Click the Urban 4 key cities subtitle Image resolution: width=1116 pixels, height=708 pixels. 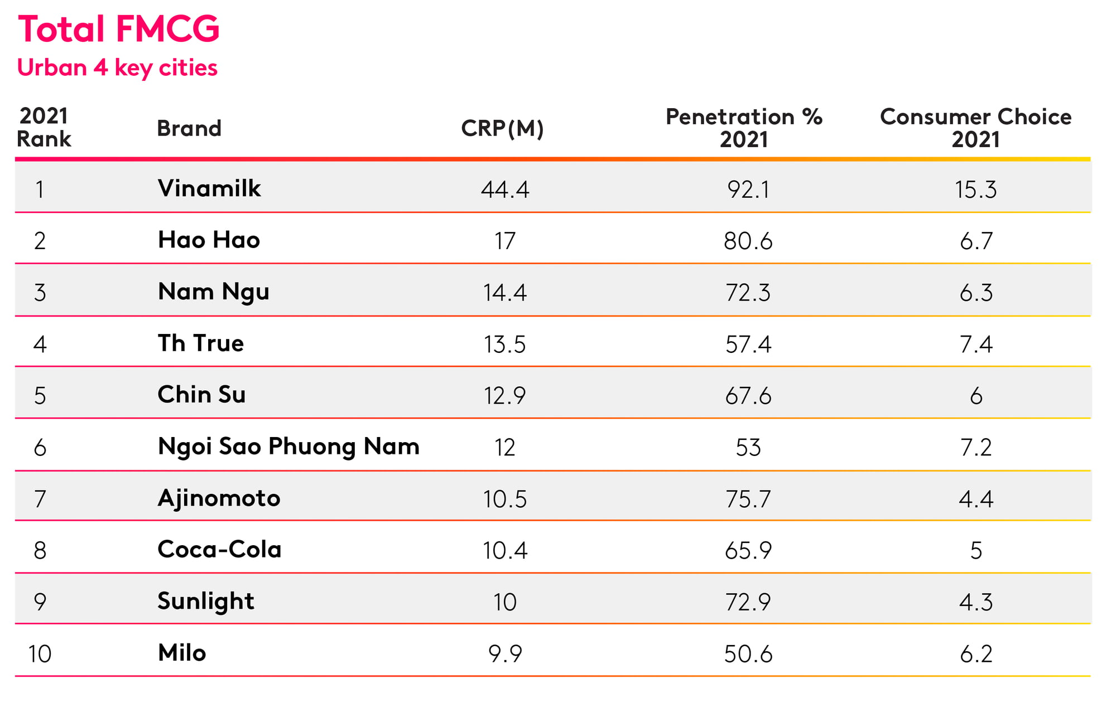[117, 68]
